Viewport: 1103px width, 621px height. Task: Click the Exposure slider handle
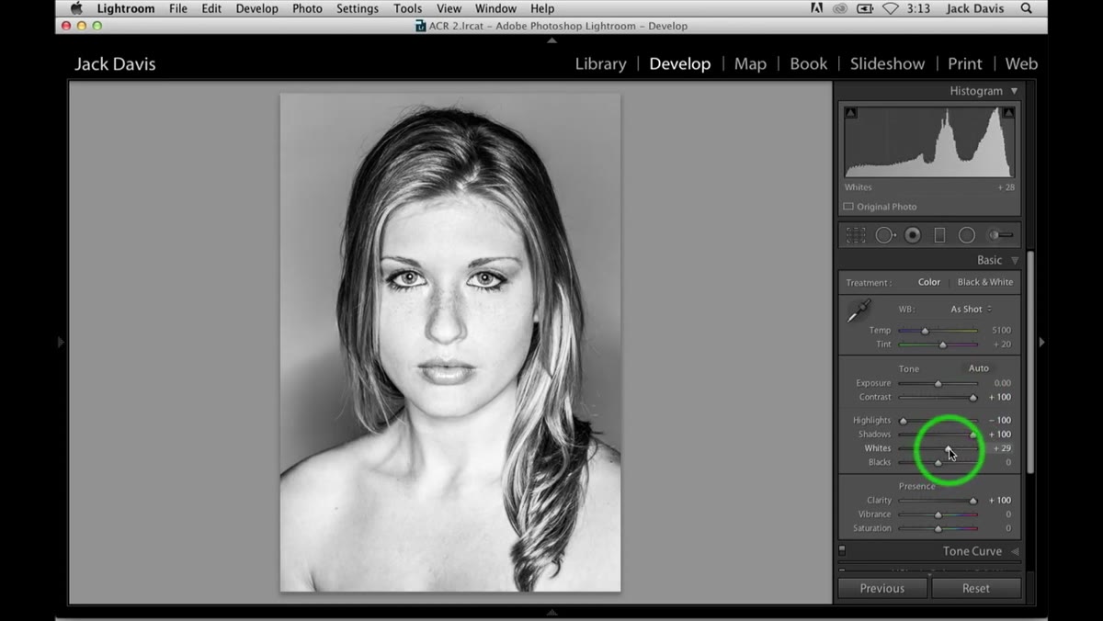[x=938, y=383]
